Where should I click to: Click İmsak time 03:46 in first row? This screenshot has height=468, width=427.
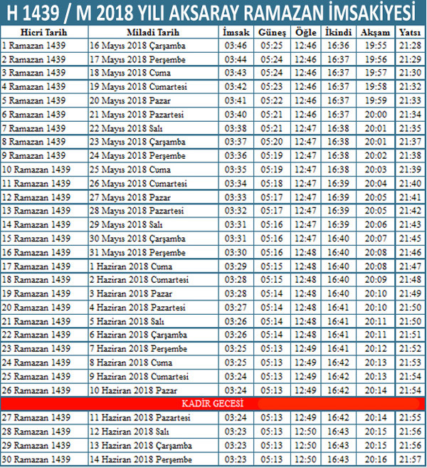235,46
